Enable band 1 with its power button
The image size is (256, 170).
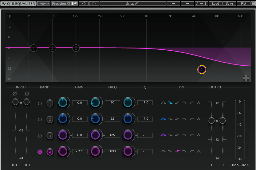click(40, 103)
